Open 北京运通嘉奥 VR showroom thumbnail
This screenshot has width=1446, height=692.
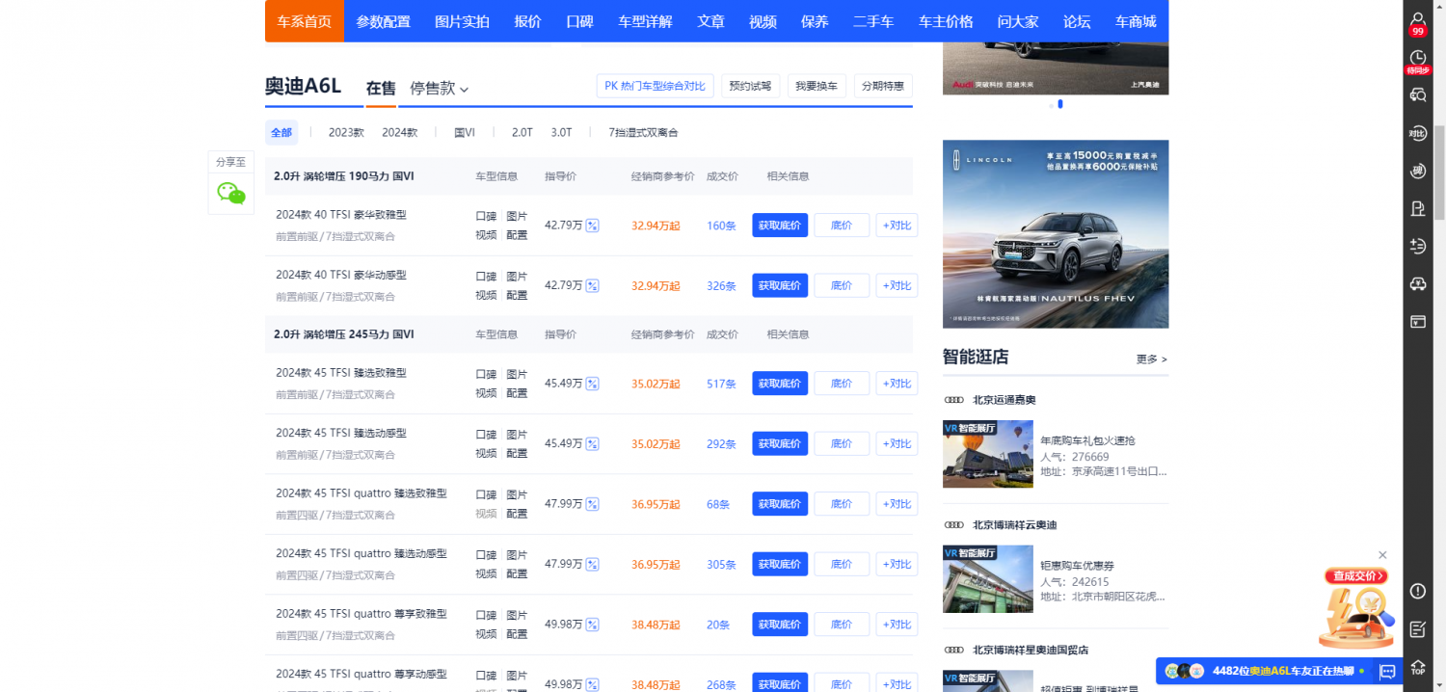pyautogui.click(x=988, y=454)
